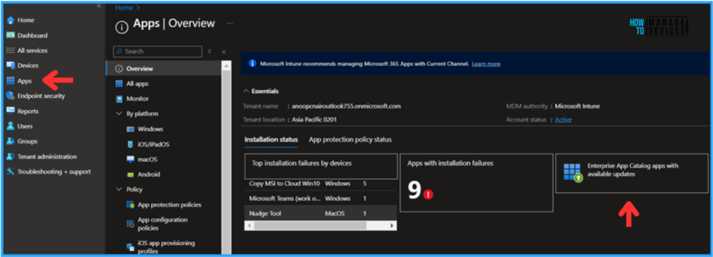Select the Apps grid icon in sidebar
Screen dimensions: 713x257
10,81
